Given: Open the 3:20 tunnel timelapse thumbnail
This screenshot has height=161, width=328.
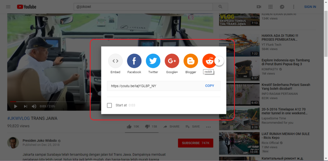Looking at the screenshot, I should click(x=239, y=119).
